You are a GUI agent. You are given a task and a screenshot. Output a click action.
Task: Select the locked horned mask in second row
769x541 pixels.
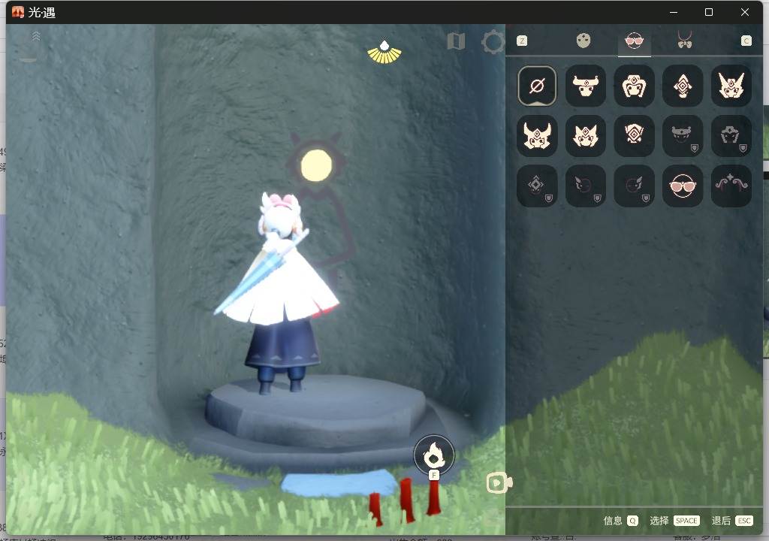pos(683,136)
